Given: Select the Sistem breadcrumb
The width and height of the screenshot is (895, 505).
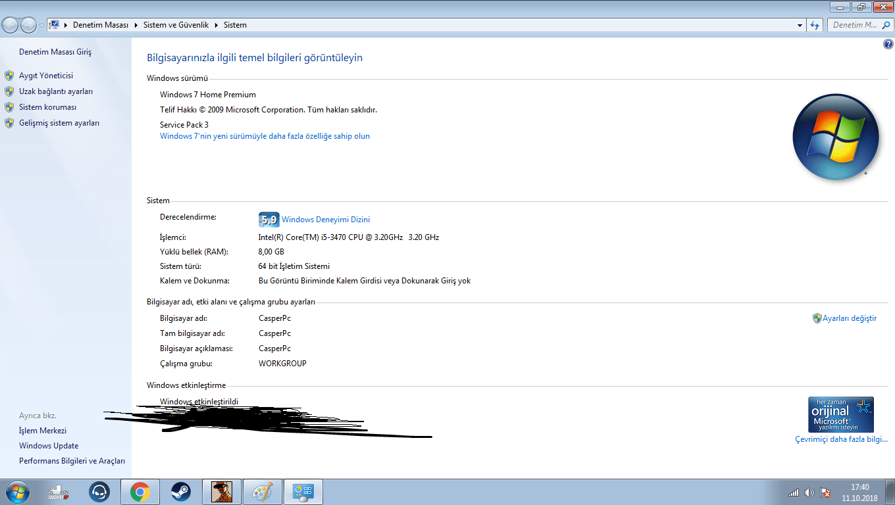Looking at the screenshot, I should 235,25.
